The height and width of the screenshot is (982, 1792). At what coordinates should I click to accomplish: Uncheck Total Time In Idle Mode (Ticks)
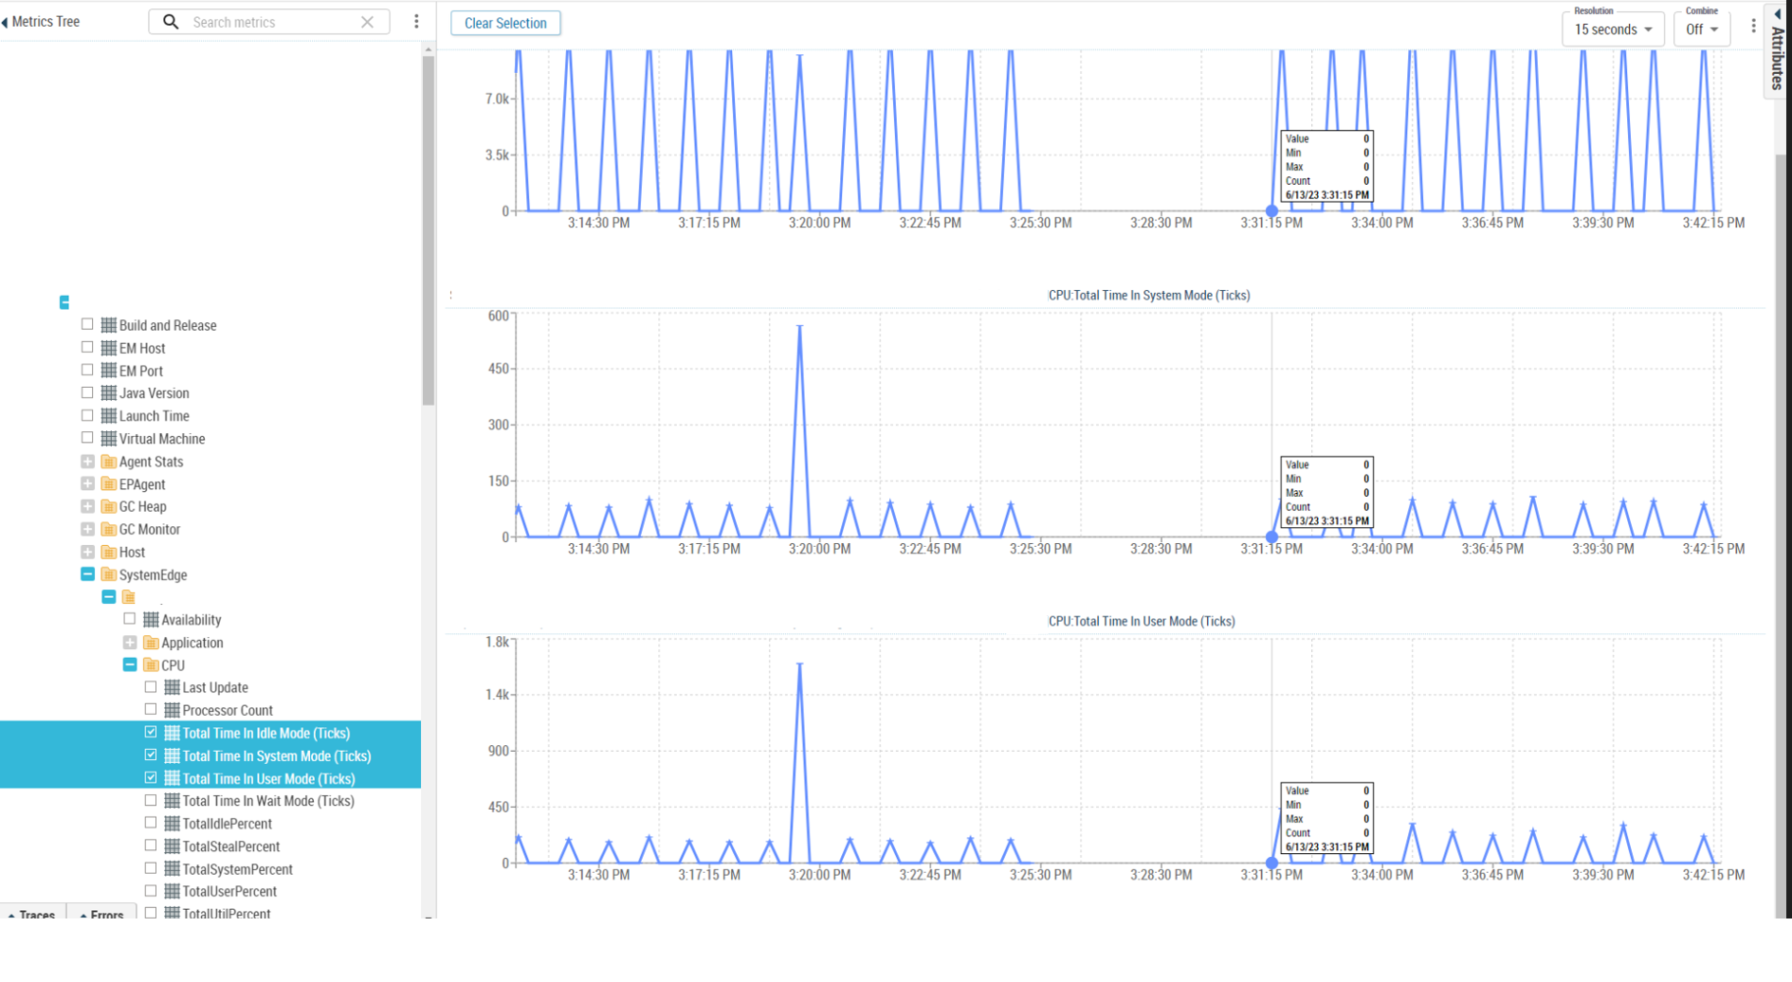tap(151, 733)
